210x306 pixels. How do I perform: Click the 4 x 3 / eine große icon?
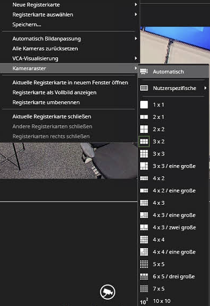144,215
